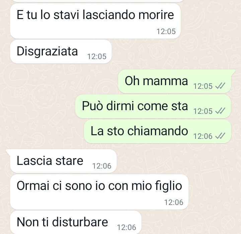Tap the 12:06 timestamp beside 'Non ti disturbare'
241x234 pixels.
[x=127, y=227]
